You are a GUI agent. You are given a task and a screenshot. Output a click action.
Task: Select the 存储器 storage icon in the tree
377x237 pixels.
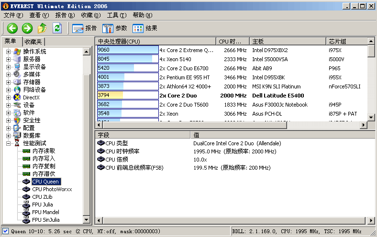pyautogui.click(x=17, y=82)
